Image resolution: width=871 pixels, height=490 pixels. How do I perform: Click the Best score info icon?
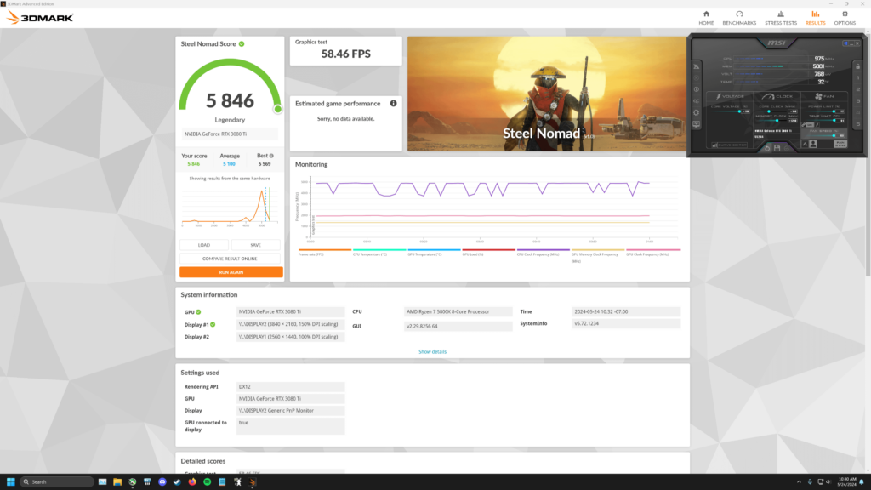point(271,157)
